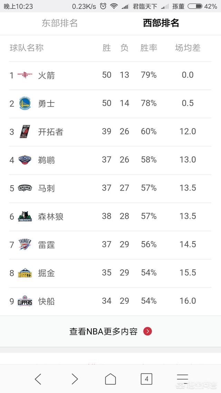Screen dimensions: 221x393
Task: Tap the Timberwolves team logo
Action: pyautogui.click(x=25, y=217)
